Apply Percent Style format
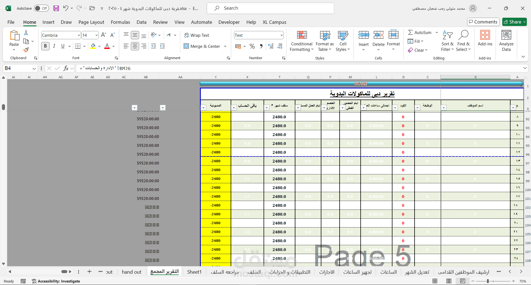The width and height of the screenshot is (531, 285). click(x=252, y=46)
